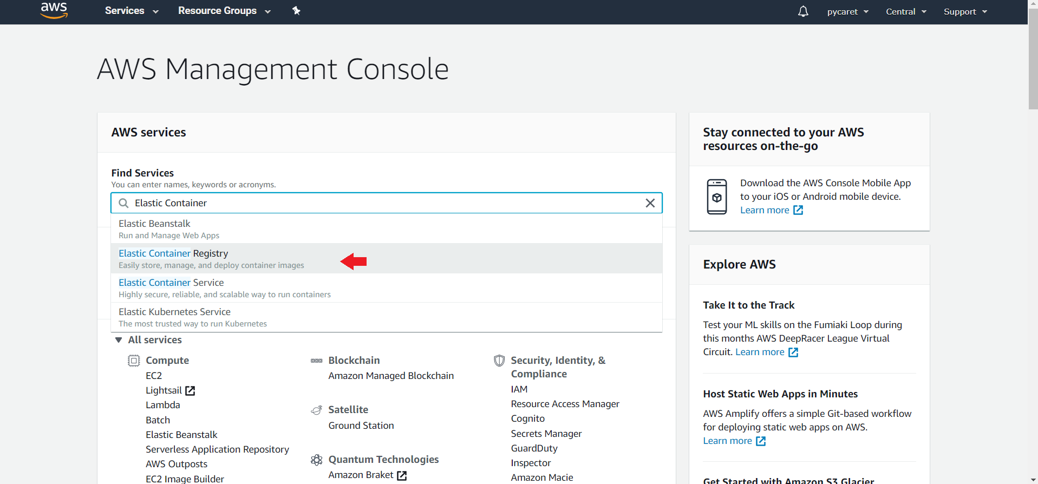Click the Compute category icon
Image resolution: width=1038 pixels, height=484 pixels.
[x=134, y=361]
